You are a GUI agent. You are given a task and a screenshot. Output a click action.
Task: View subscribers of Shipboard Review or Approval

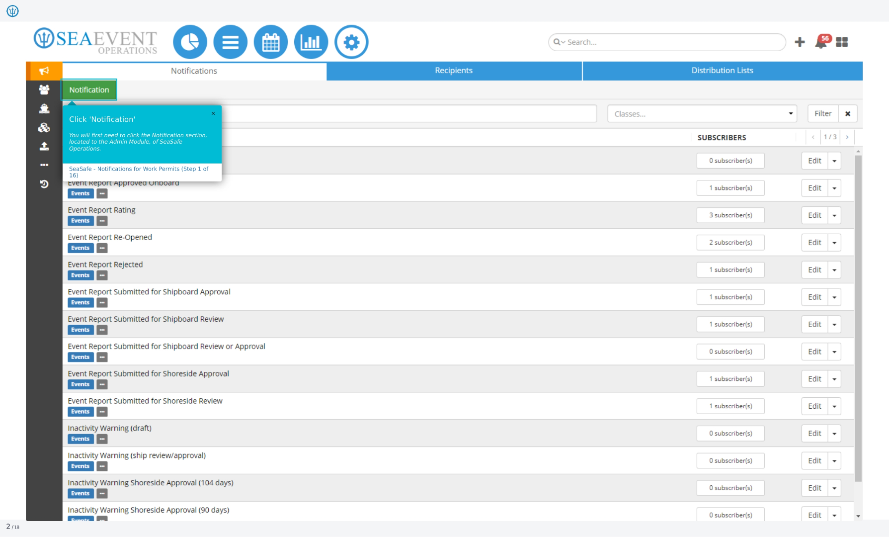(x=730, y=352)
